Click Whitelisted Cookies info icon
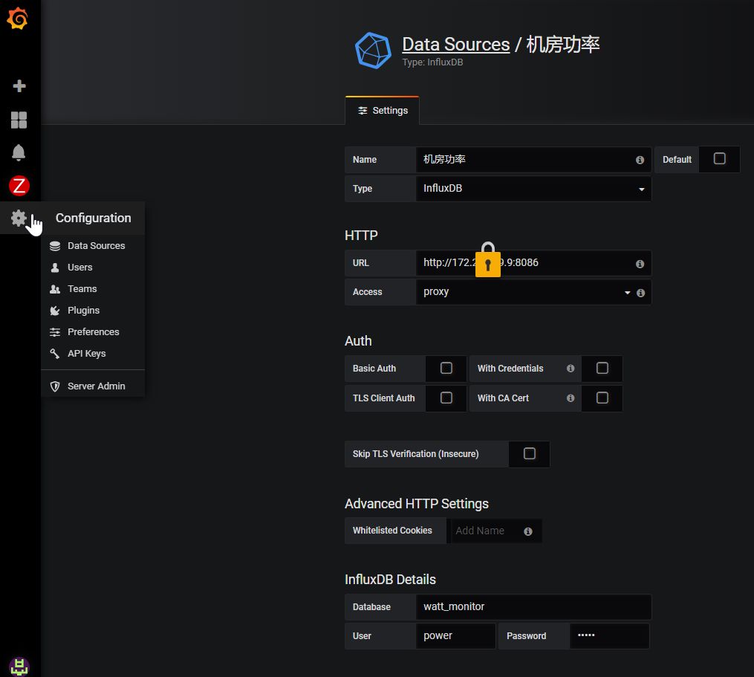Viewport: 754px width, 677px height. point(528,531)
